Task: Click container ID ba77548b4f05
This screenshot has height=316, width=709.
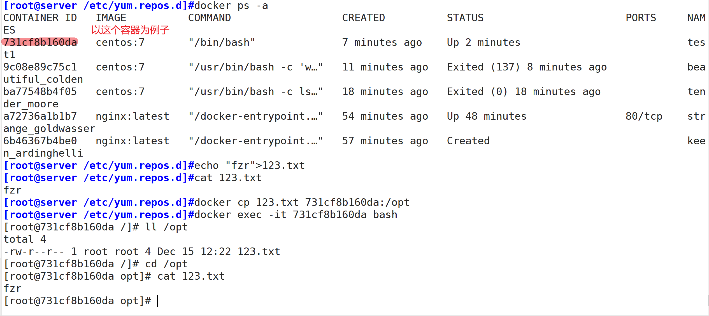Action: (40, 92)
